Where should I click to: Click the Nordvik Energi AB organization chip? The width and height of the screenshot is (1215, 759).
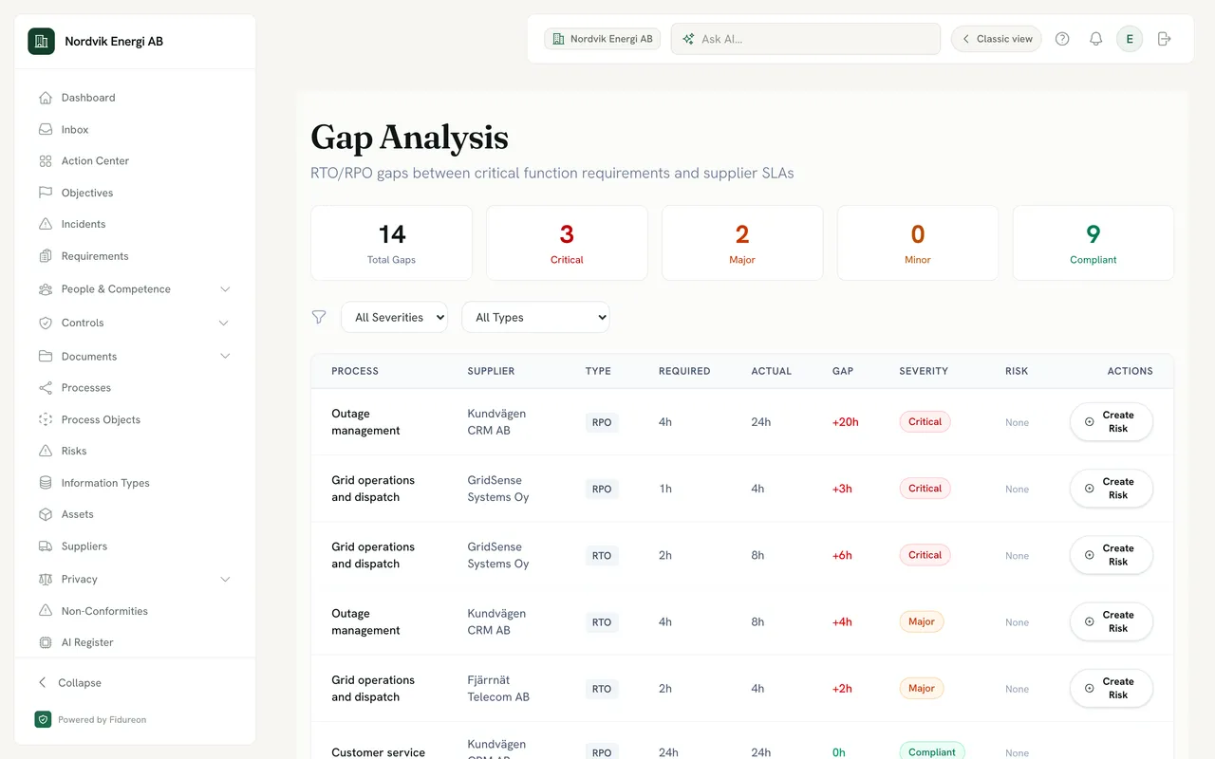(x=603, y=39)
